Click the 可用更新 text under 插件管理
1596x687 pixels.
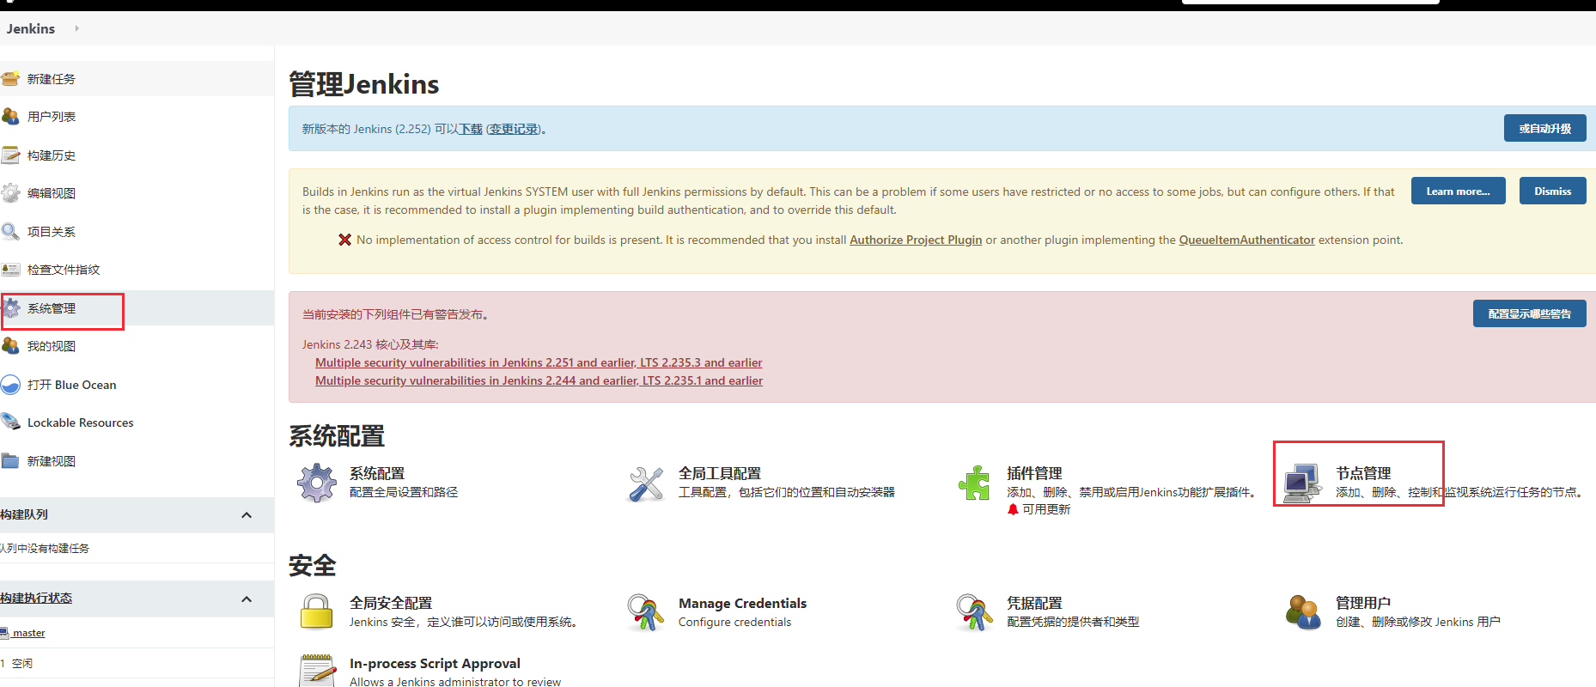coord(1046,509)
